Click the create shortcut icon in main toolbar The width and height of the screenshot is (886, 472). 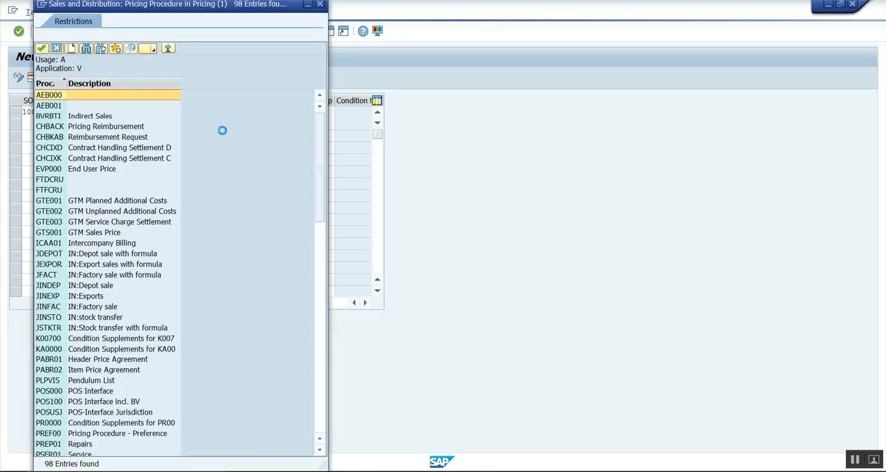click(x=343, y=31)
